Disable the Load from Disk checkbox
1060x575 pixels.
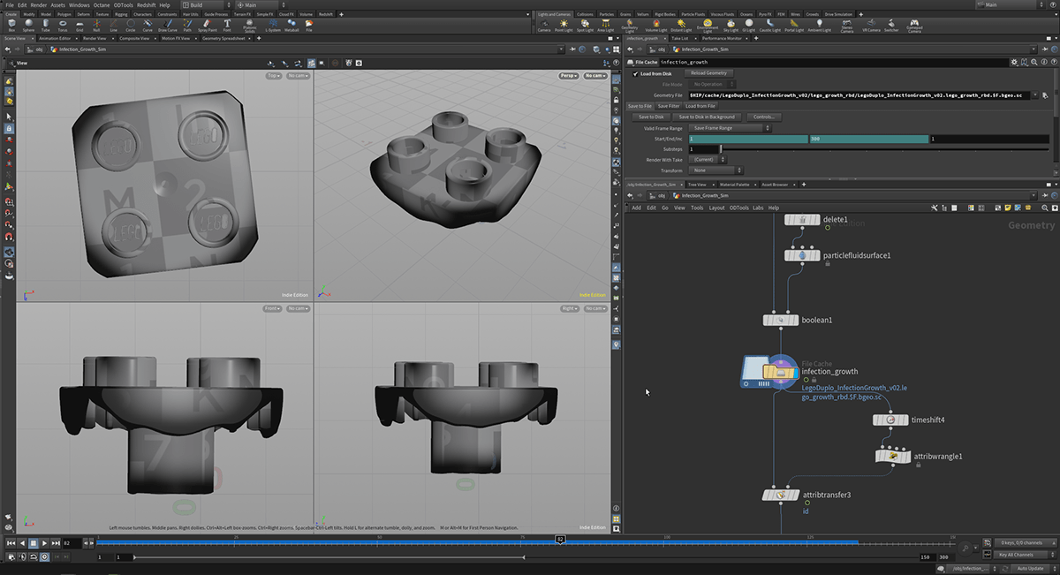point(635,73)
